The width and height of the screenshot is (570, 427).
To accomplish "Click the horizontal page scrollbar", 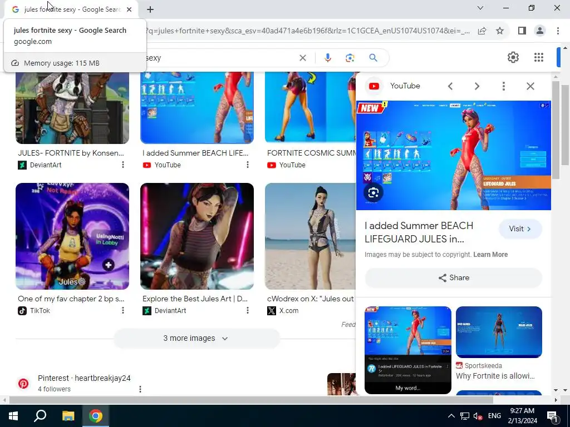I will 251,400.
